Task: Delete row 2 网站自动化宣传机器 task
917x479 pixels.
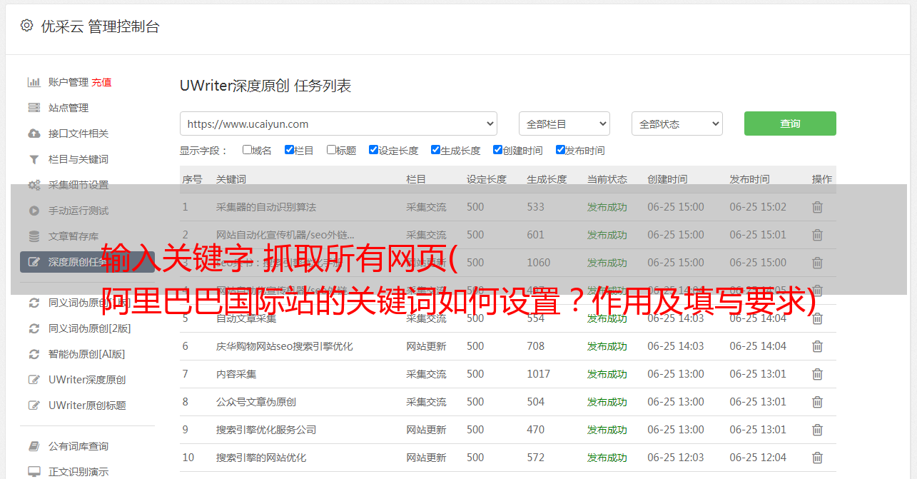Action: point(817,235)
